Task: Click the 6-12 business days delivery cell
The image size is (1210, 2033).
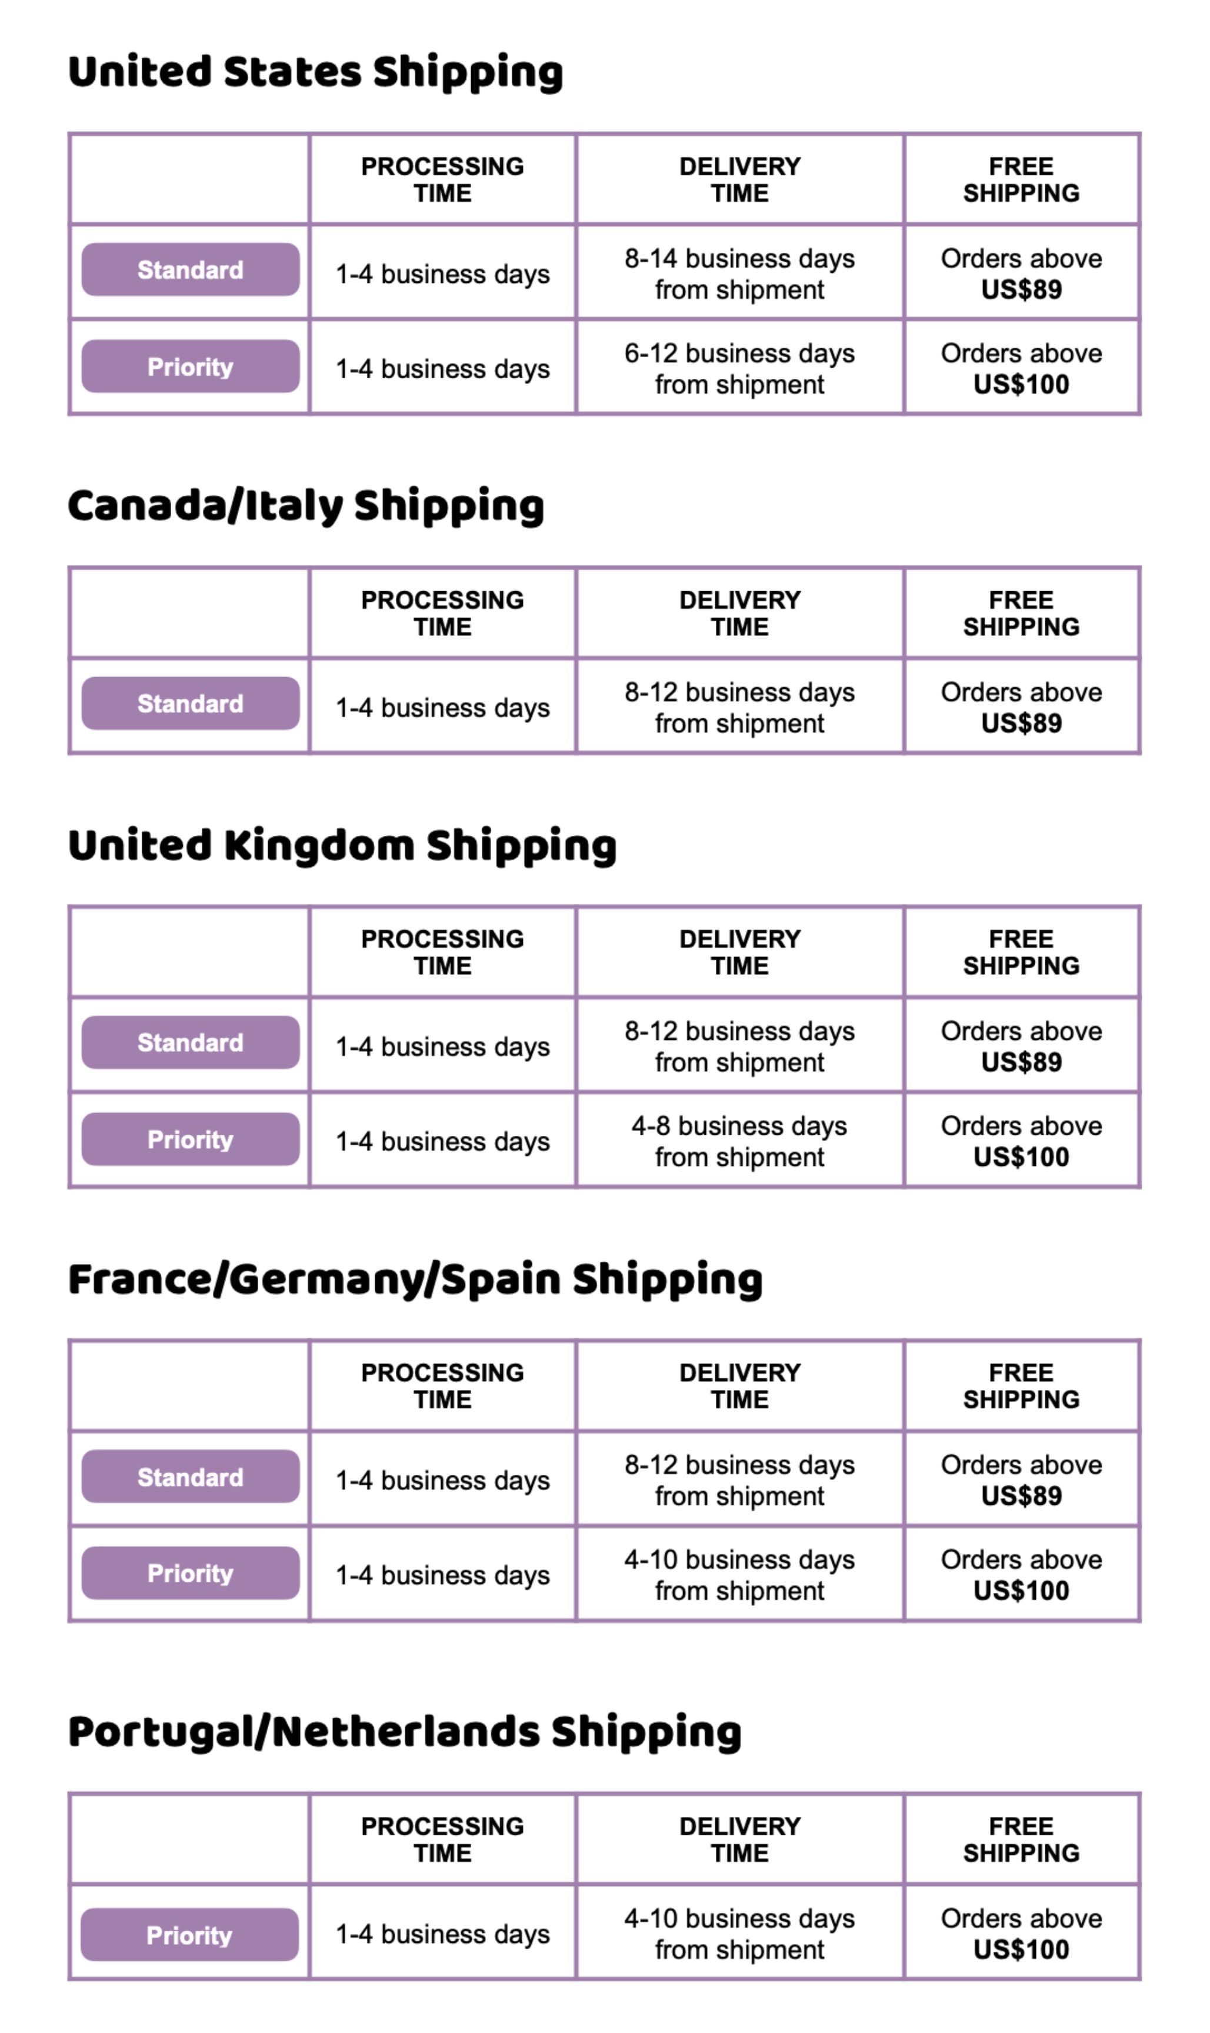Action: click(x=739, y=368)
